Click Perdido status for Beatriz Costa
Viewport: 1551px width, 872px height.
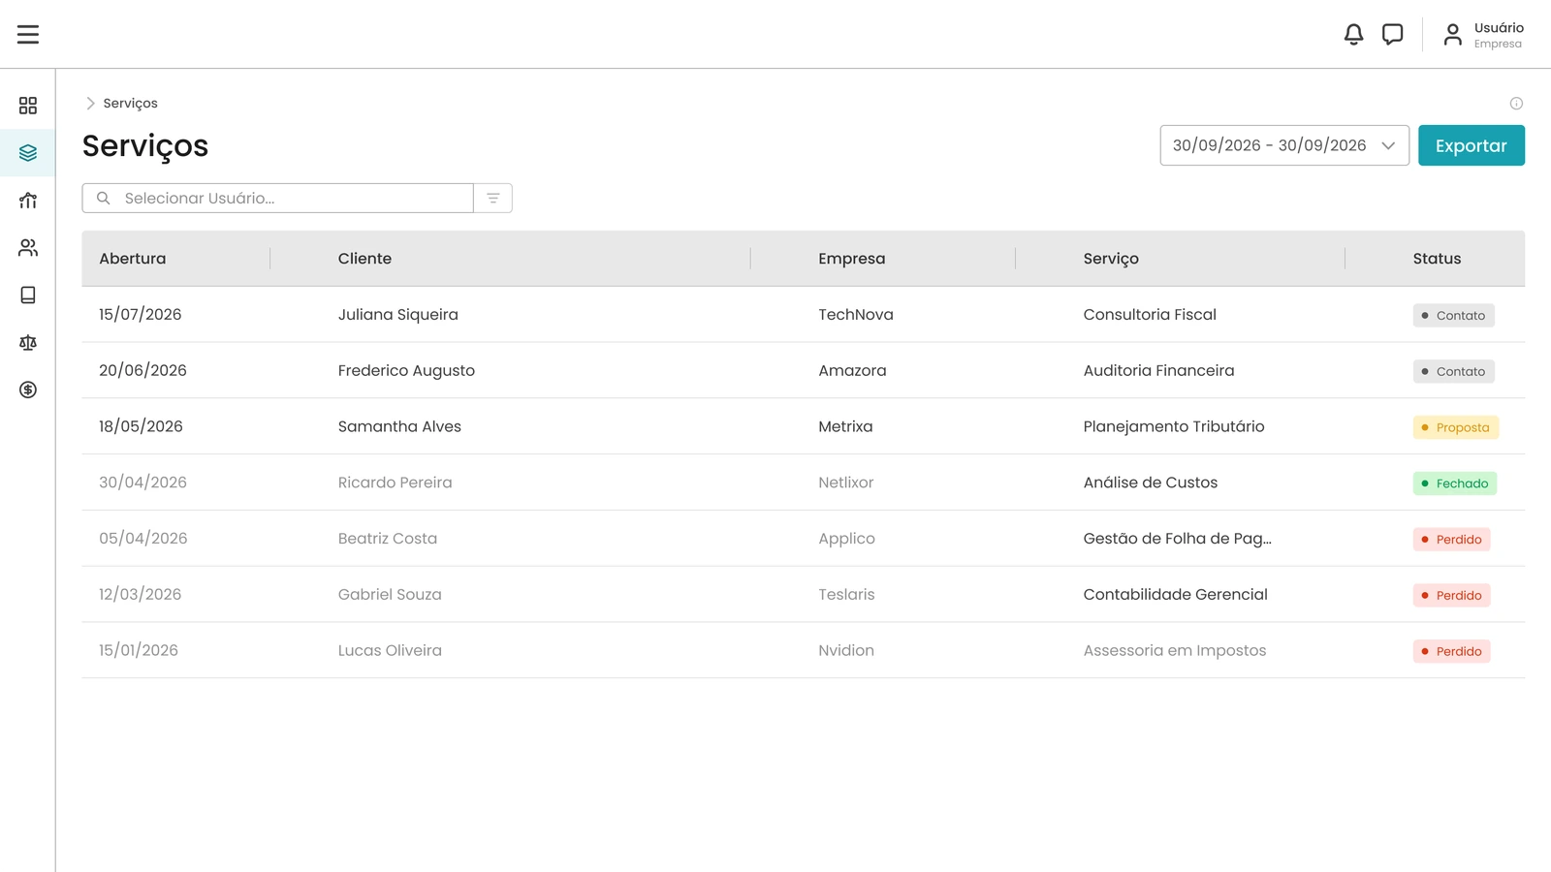(x=1451, y=540)
